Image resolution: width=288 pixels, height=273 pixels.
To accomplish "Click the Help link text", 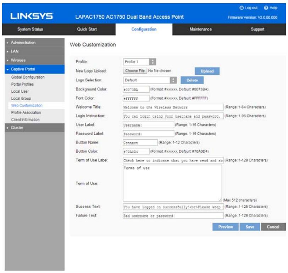I will coord(273,8).
